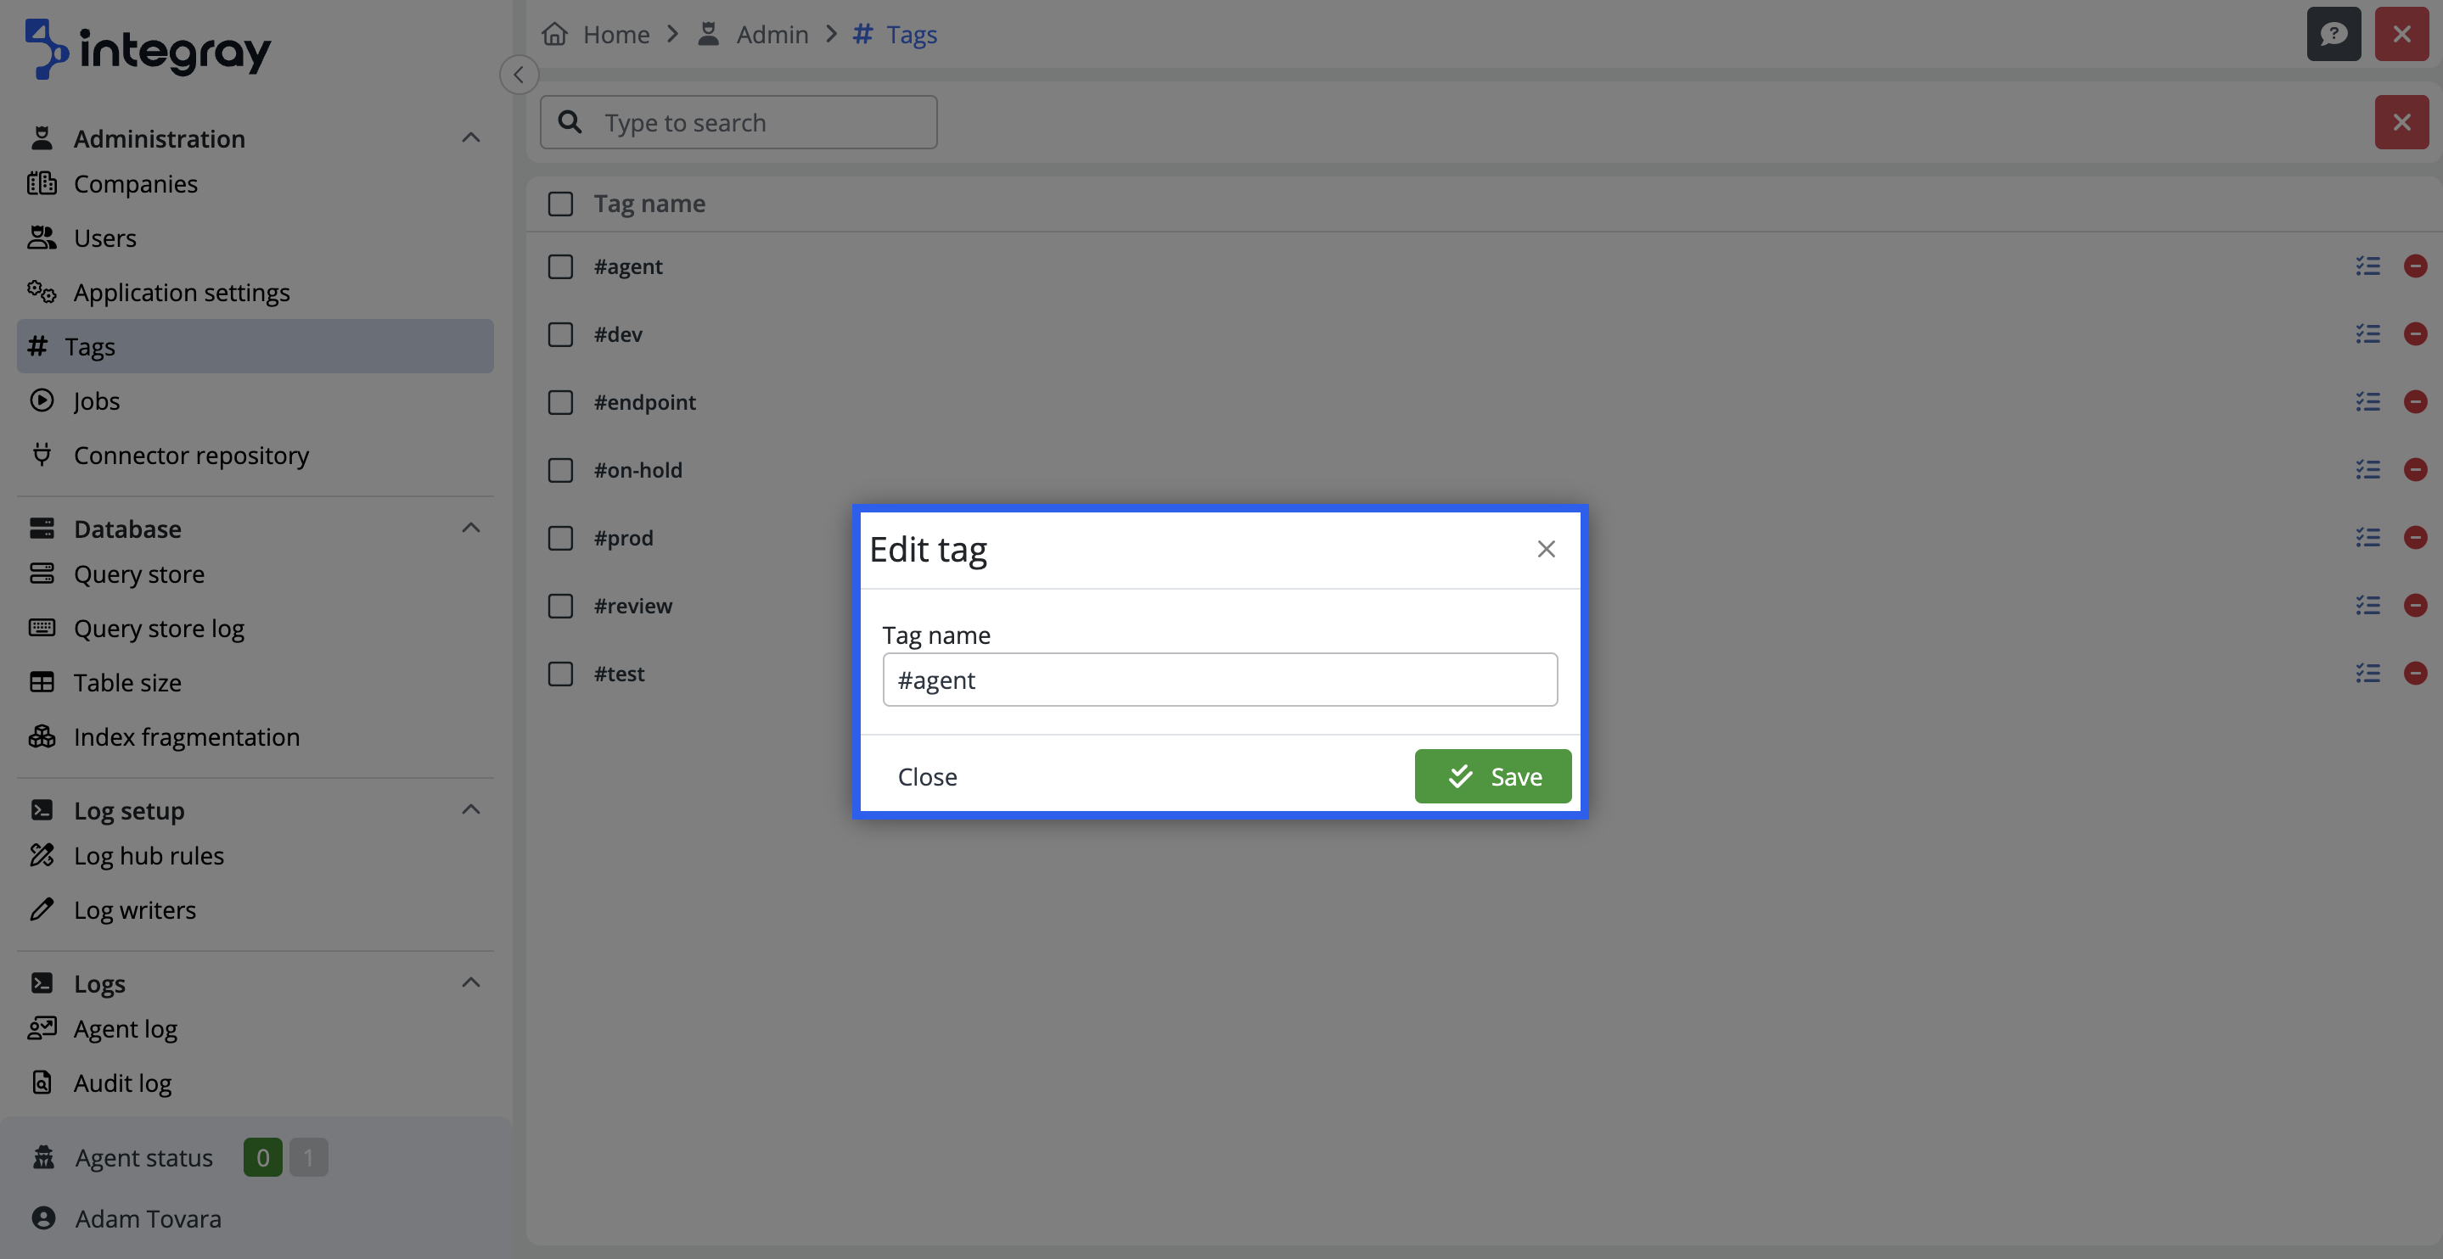Open the Connector repository
The image size is (2443, 1259).
pyautogui.click(x=191, y=455)
